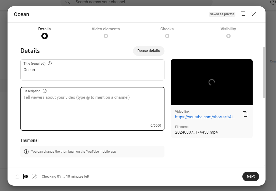Open the youtube.com/shorts video link
Screen dimensions: 276x191
point(205,117)
